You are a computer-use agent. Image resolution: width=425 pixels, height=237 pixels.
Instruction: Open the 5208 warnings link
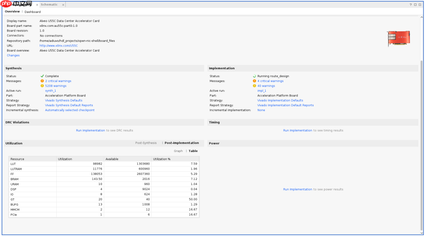pyautogui.click(x=55, y=86)
